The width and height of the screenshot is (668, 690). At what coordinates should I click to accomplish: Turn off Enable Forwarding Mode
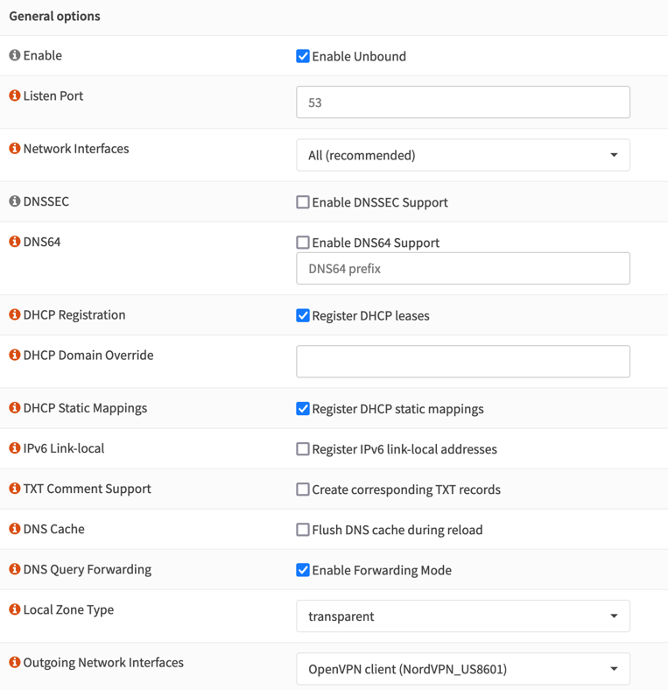303,570
